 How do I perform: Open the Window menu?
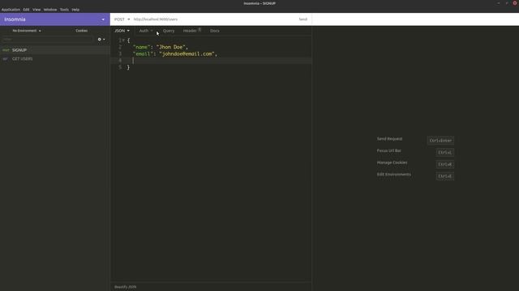click(50, 10)
